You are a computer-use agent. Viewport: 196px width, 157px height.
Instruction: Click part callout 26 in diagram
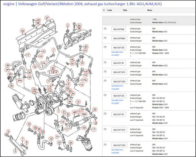click(x=22, y=31)
